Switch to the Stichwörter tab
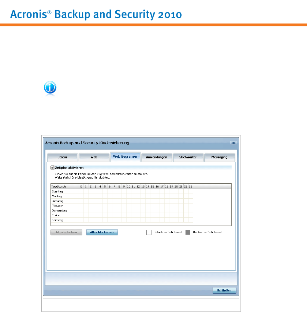307x312 pixels. (188, 157)
